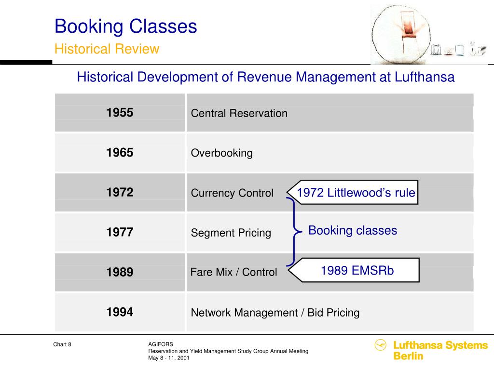Click the 1994 year cell
Image resolution: width=494 pixels, height=370 pixels.
120,312
